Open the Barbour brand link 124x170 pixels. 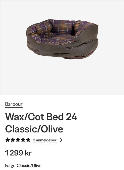tap(14, 104)
